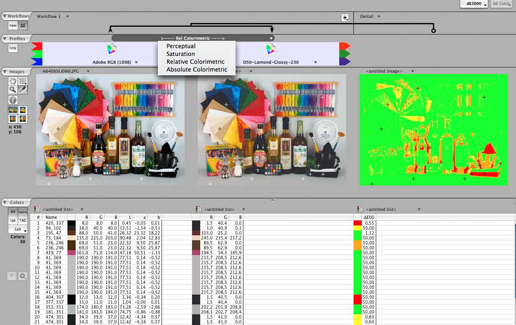516x325 pixels.
Task: Select the marquee selection tool
Action: tap(23, 81)
